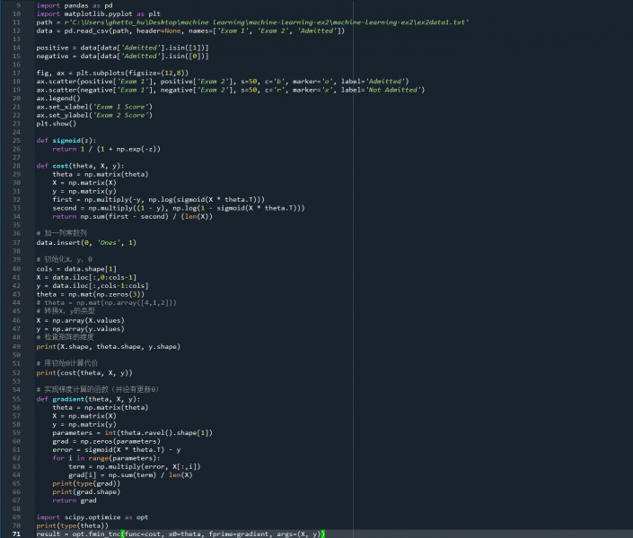Click line number 25 in the gutter
The height and width of the screenshot is (538, 633).
[17, 140]
